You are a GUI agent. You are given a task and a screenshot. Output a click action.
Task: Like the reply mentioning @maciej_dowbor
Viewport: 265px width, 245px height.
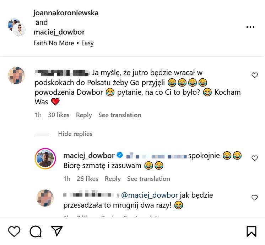tap(254, 198)
